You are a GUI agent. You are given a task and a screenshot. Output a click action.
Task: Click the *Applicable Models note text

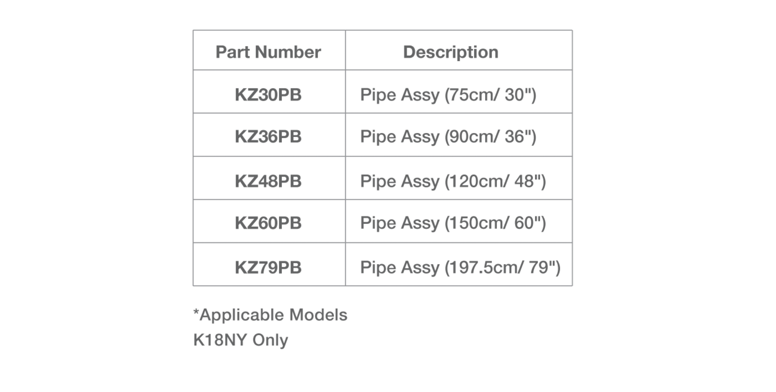click(270, 315)
